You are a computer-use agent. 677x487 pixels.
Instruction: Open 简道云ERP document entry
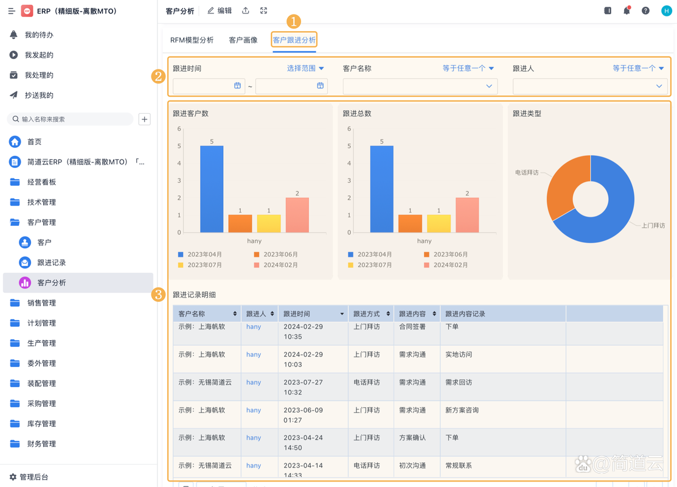77,162
